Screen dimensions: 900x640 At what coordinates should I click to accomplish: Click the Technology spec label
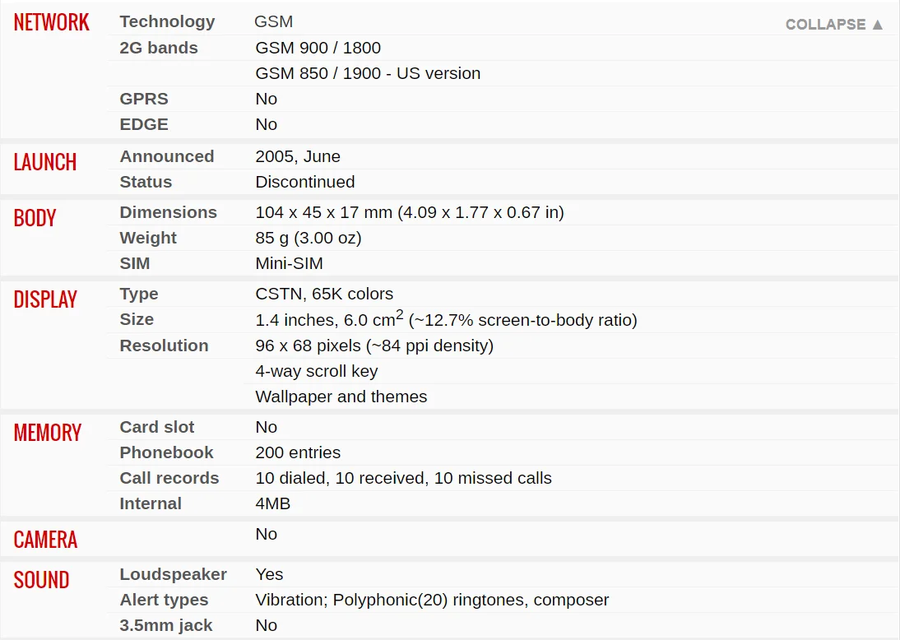[x=167, y=21]
